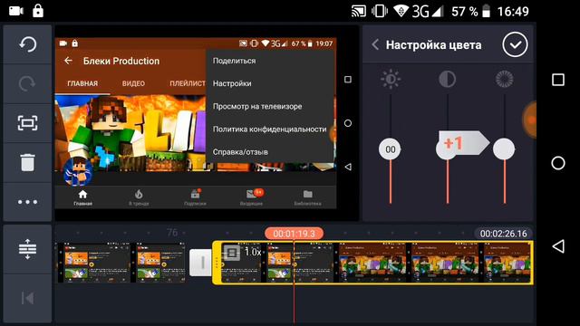Adjust the brightness slider knob showing 00
The height and width of the screenshot is (326, 580).
[391, 149]
